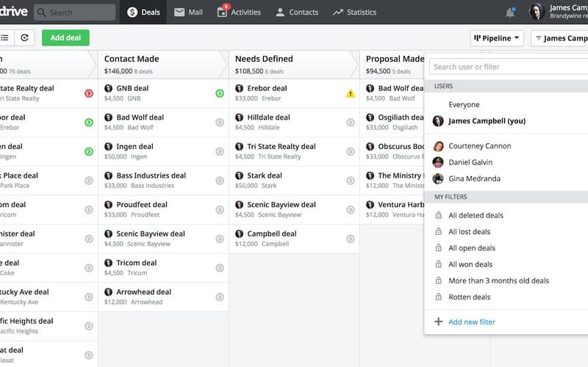This screenshot has height=367, width=588.
Task: Apply All open deals filter
Action: 472,248
